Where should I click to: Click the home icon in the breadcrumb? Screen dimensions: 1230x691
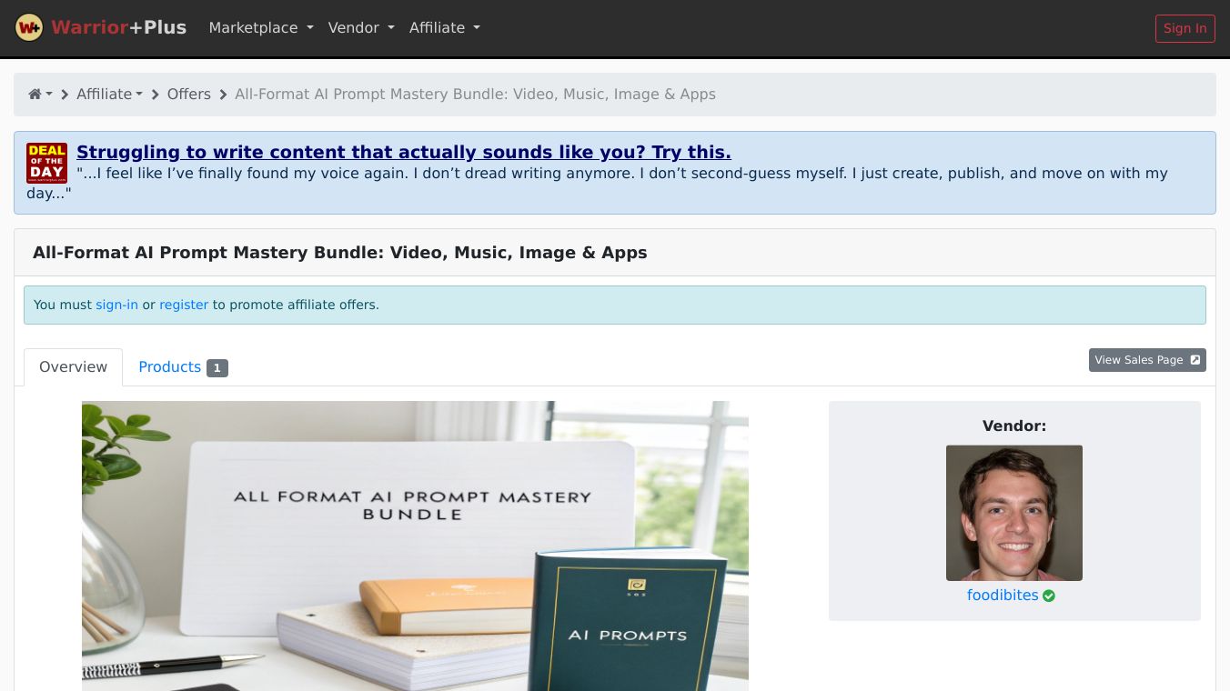point(35,94)
